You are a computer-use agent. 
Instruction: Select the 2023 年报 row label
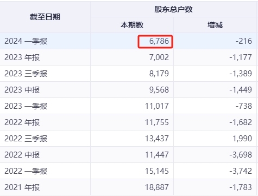click(22, 57)
